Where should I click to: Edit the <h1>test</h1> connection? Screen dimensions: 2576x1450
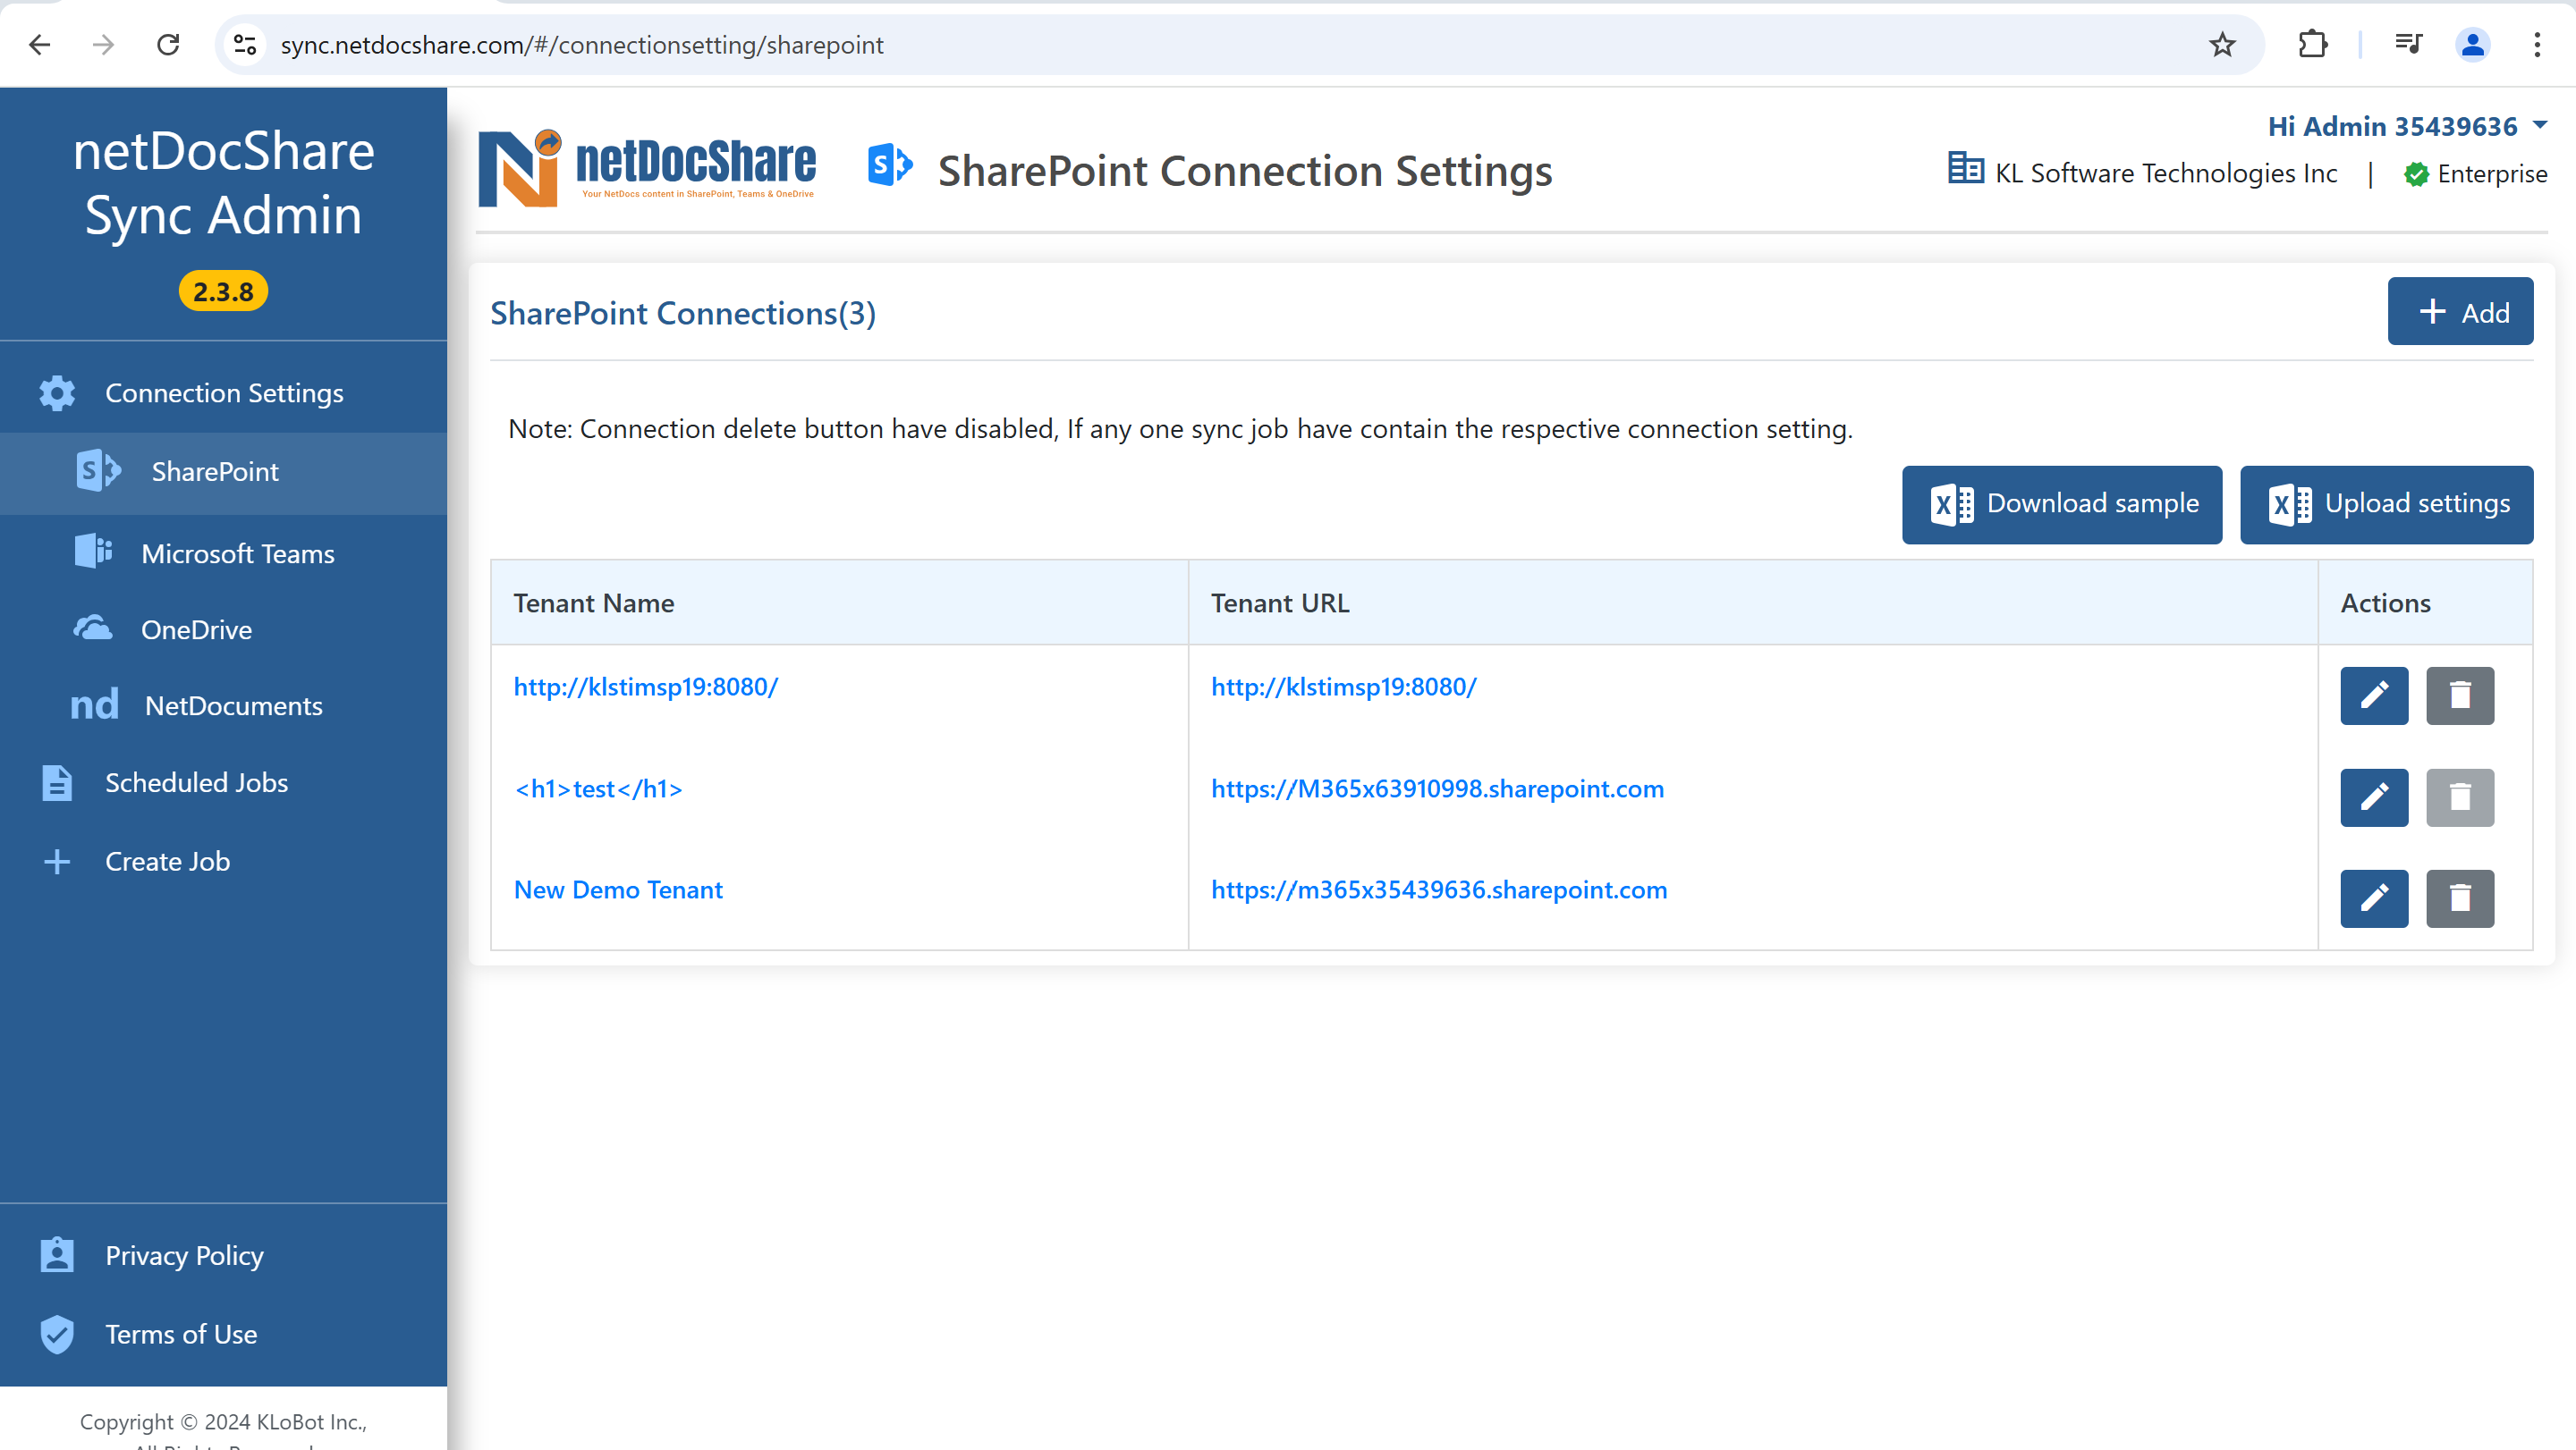coord(2374,797)
